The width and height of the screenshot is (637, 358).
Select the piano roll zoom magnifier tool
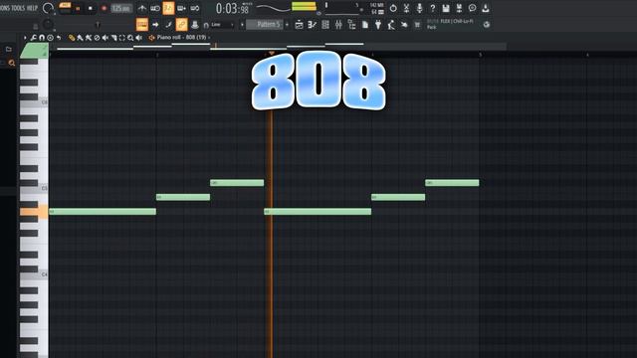130,38
